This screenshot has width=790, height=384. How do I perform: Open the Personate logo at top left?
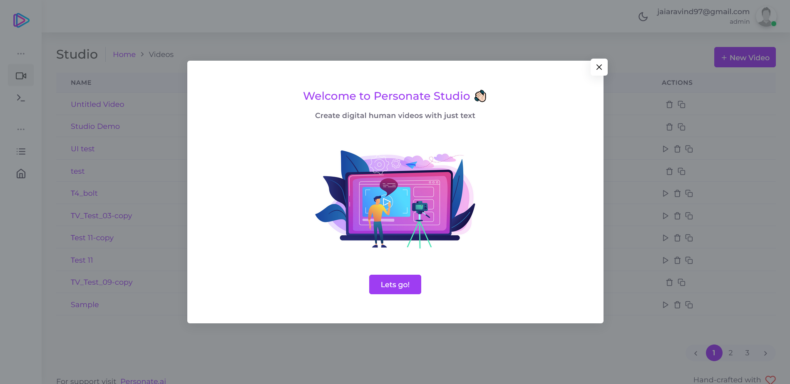21,20
